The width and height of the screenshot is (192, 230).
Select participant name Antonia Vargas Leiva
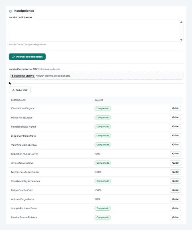tap(23, 199)
